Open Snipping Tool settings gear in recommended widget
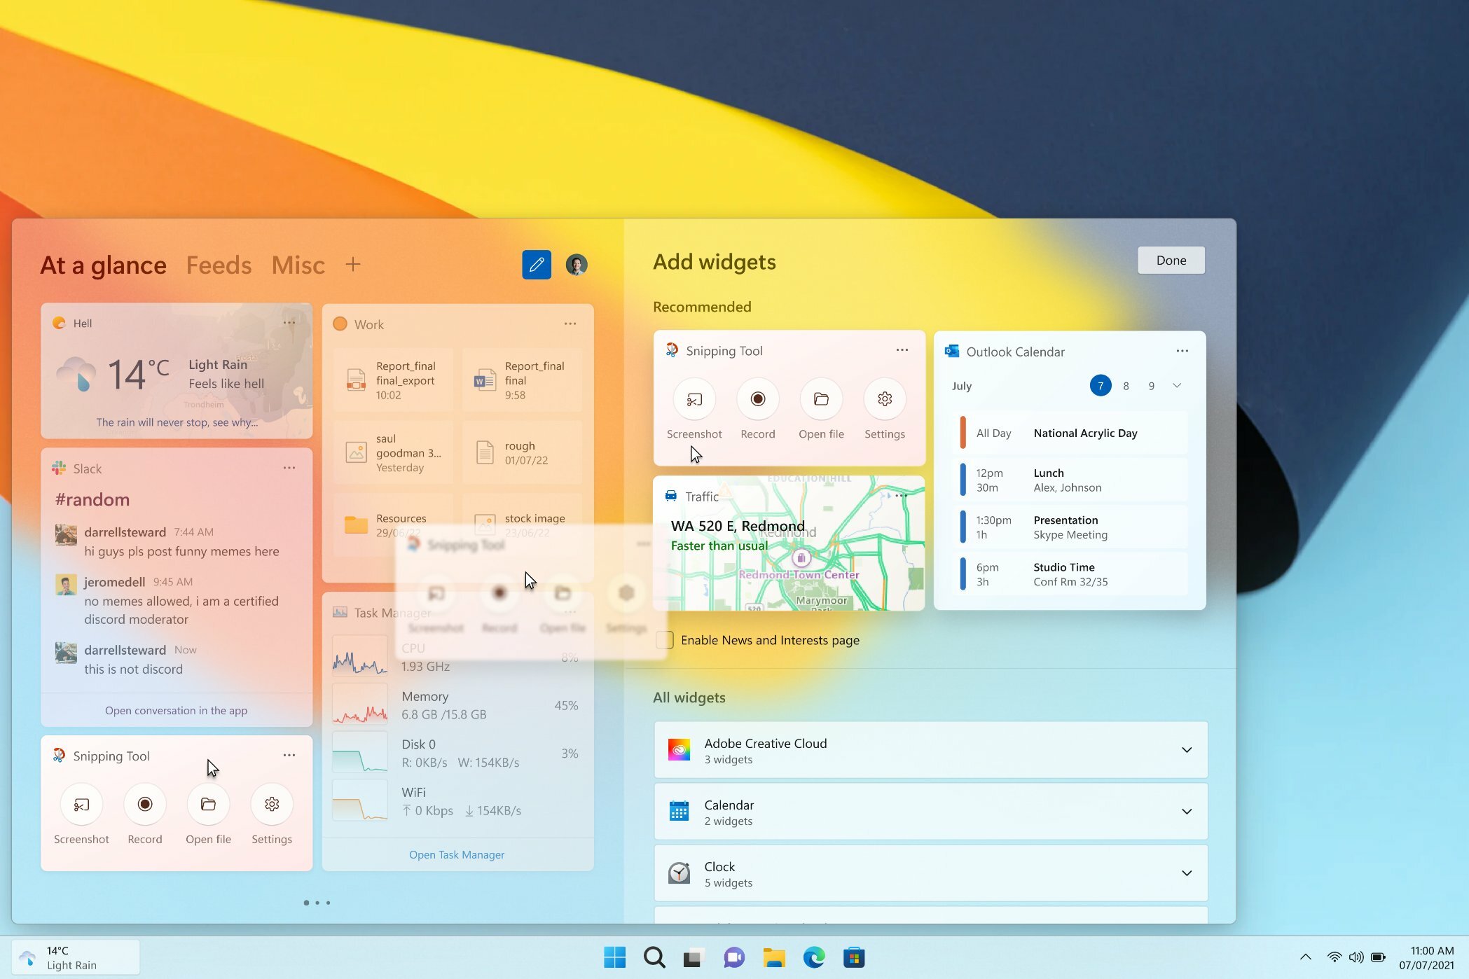Screen dimensions: 1469x979 (885, 399)
